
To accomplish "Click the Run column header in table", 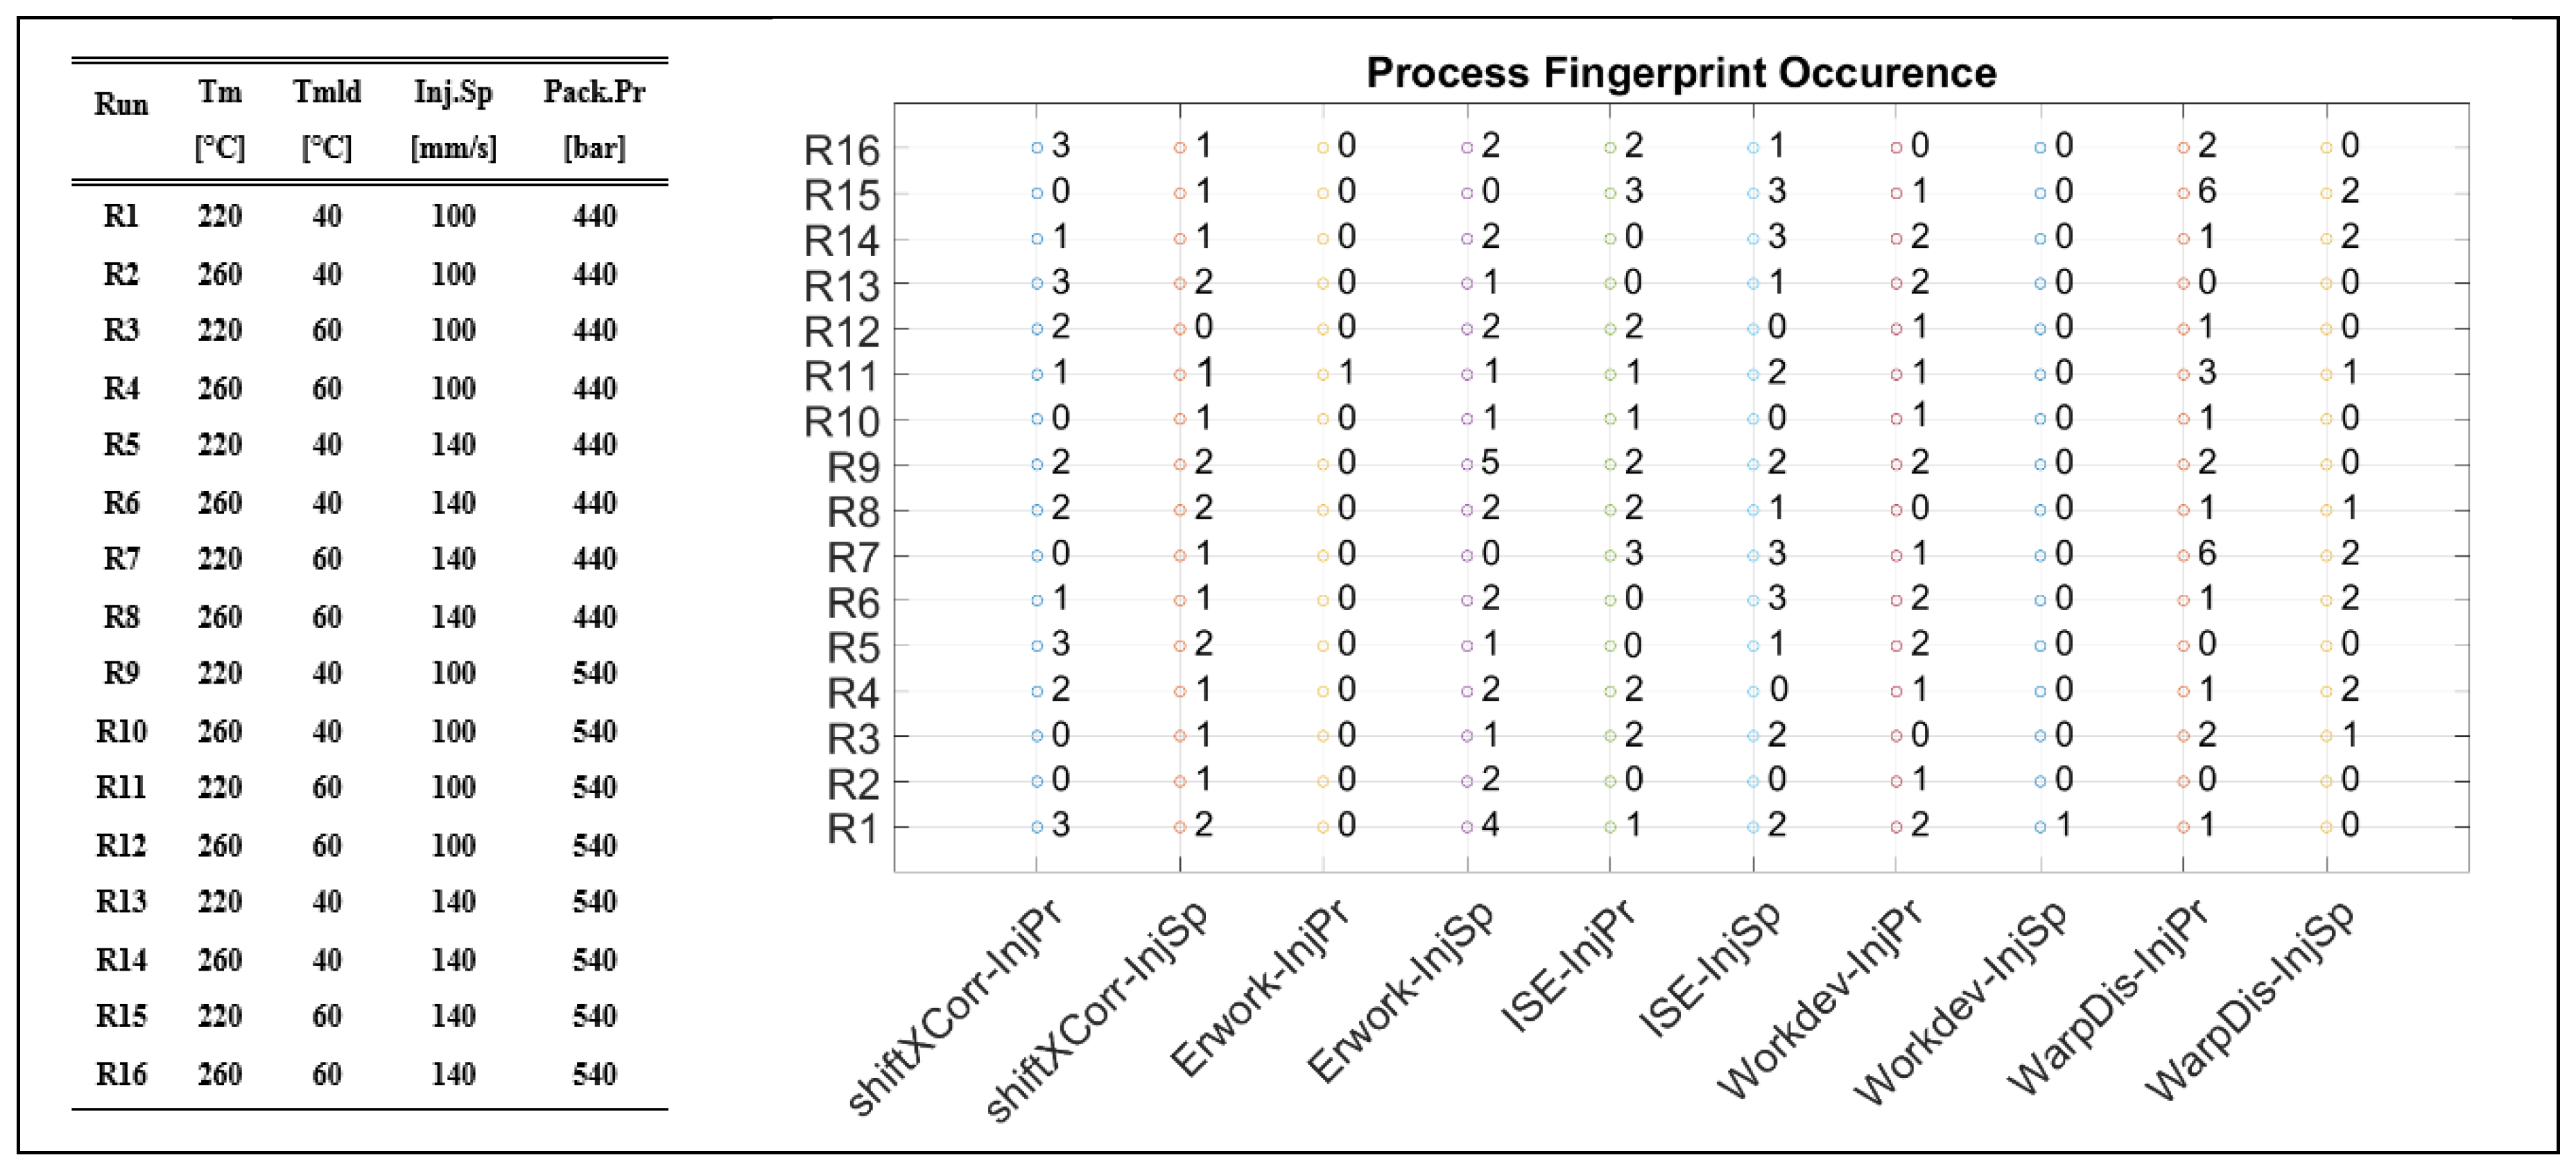I will click(x=121, y=104).
